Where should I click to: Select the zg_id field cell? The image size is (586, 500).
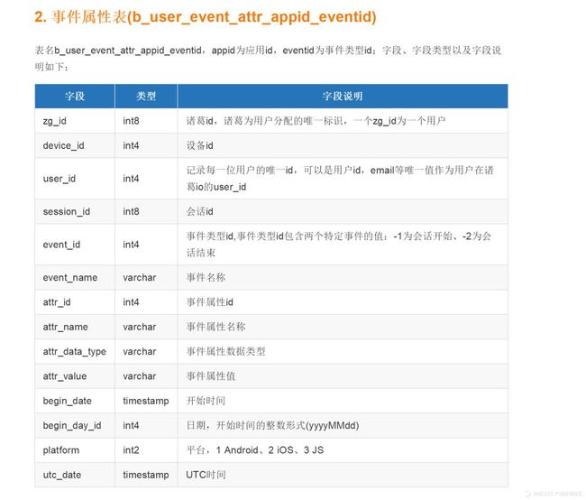tap(75, 121)
